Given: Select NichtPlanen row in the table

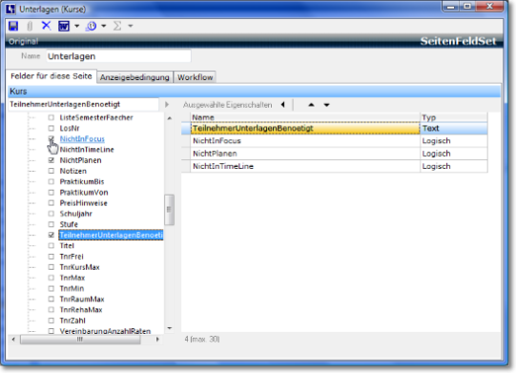Looking at the screenshot, I should [x=335, y=154].
